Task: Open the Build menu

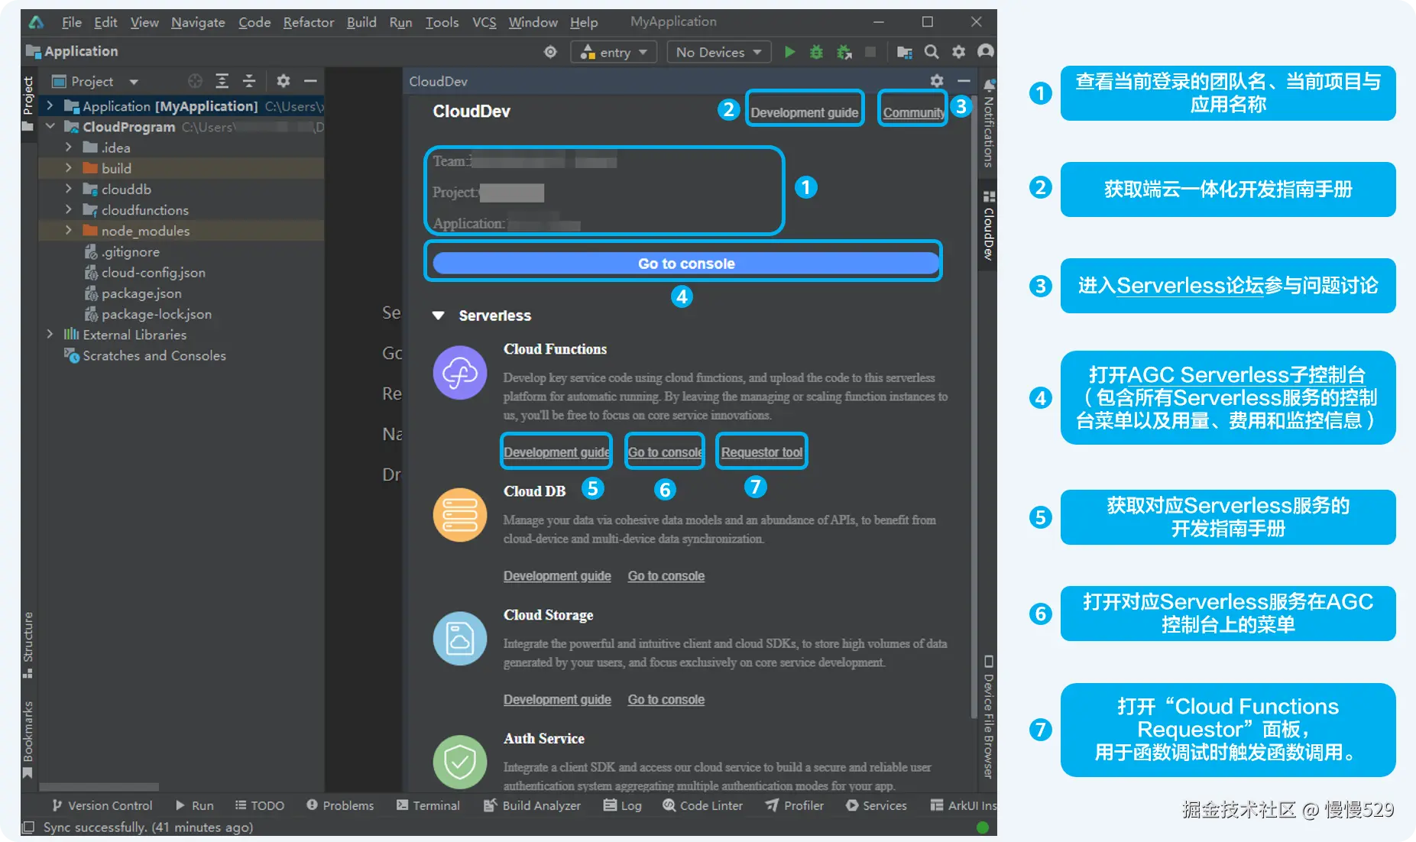Action: click(361, 22)
